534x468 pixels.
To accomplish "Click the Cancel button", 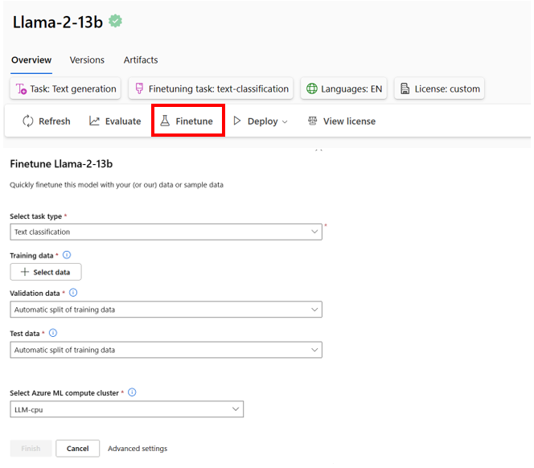I will tap(78, 449).
